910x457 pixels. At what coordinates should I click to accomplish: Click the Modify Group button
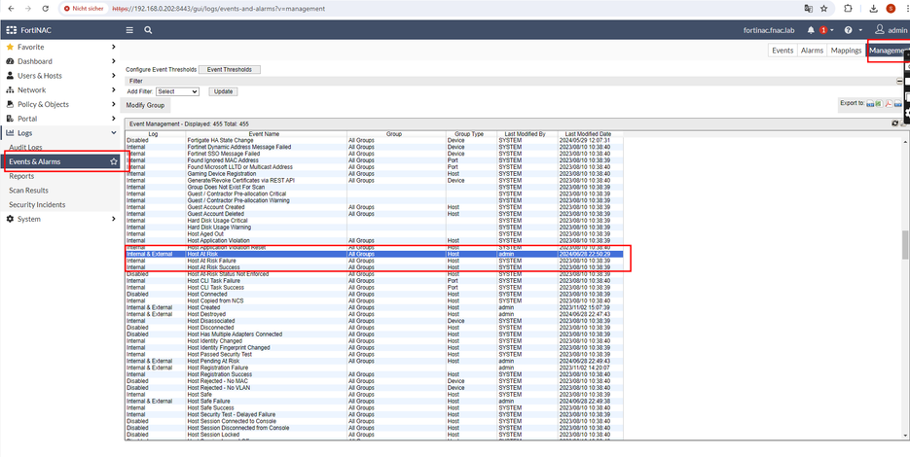(145, 105)
